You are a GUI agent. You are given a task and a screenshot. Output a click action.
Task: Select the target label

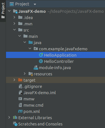[x=29, y=80]
